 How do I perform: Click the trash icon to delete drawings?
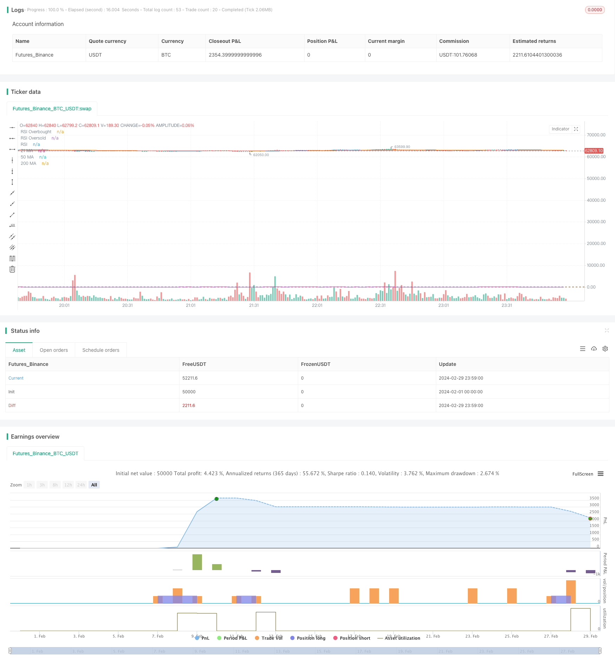click(12, 269)
